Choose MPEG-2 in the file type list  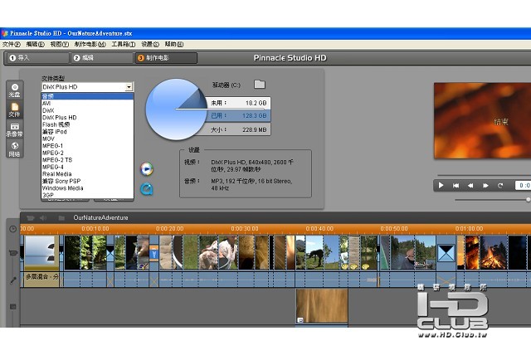coord(87,153)
